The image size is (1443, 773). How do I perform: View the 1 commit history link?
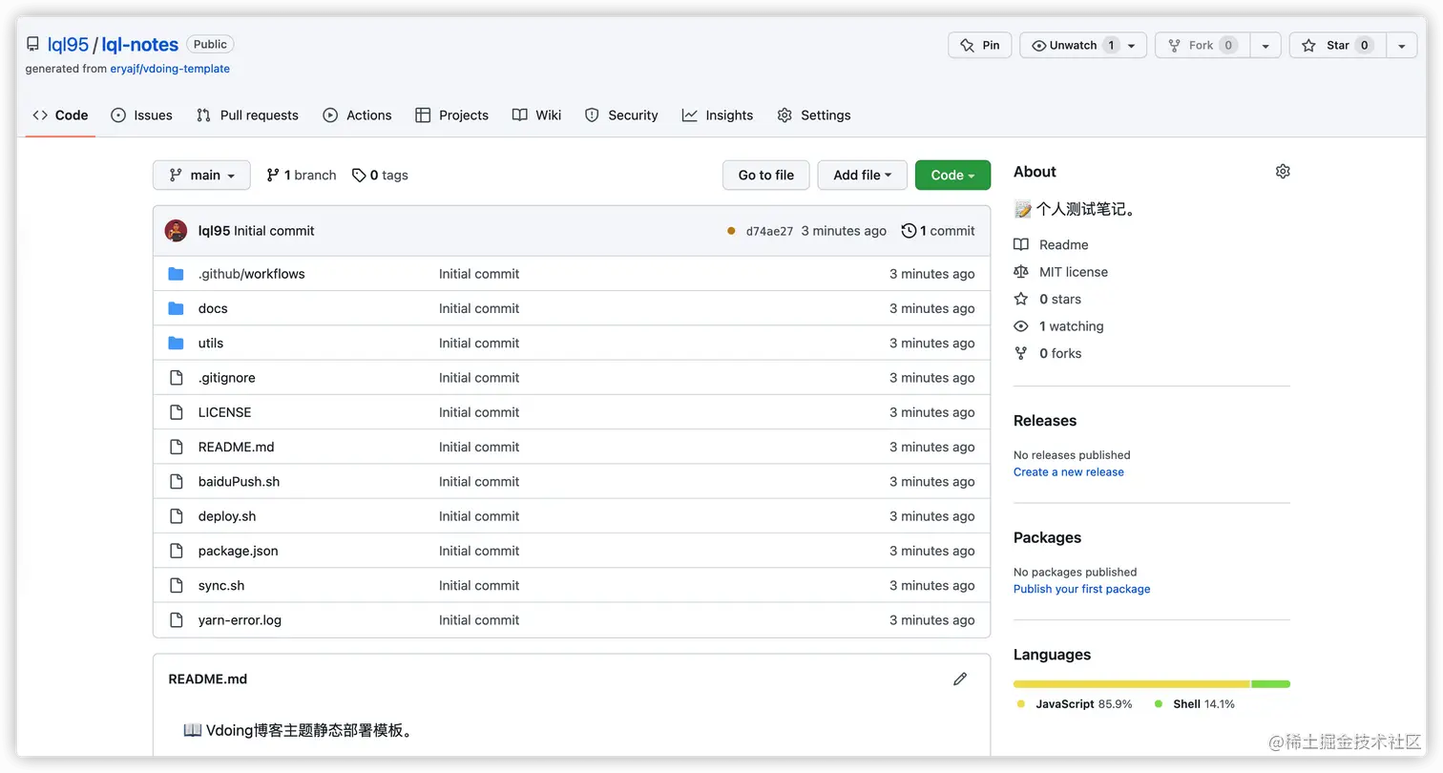coord(938,231)
